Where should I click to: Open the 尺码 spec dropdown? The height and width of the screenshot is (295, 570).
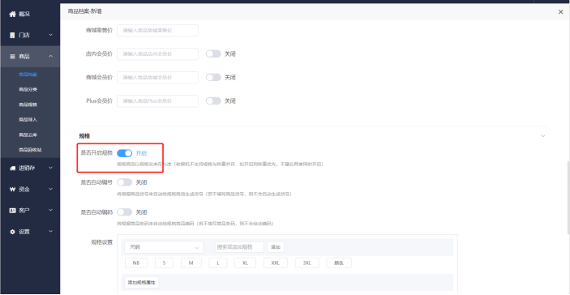click(x=164, y=247)
